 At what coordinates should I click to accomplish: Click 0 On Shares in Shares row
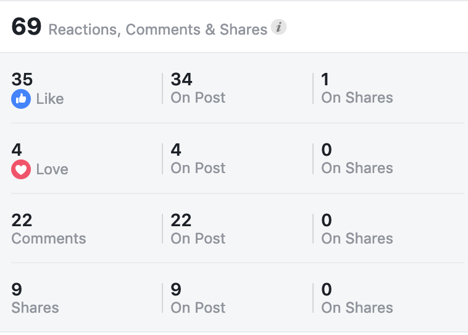327,289
